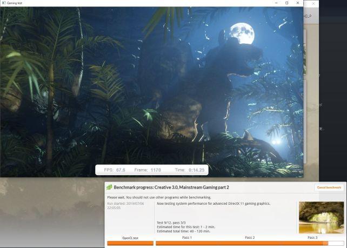This screenshot has width=347, height=248.
Task: Click the PCMark logo in the progress header
Action: click(109, 187)
